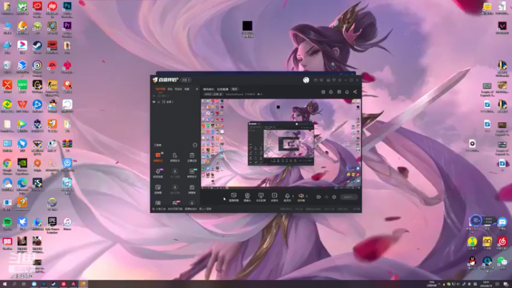Switch to the third scene tab

(179, 89)
